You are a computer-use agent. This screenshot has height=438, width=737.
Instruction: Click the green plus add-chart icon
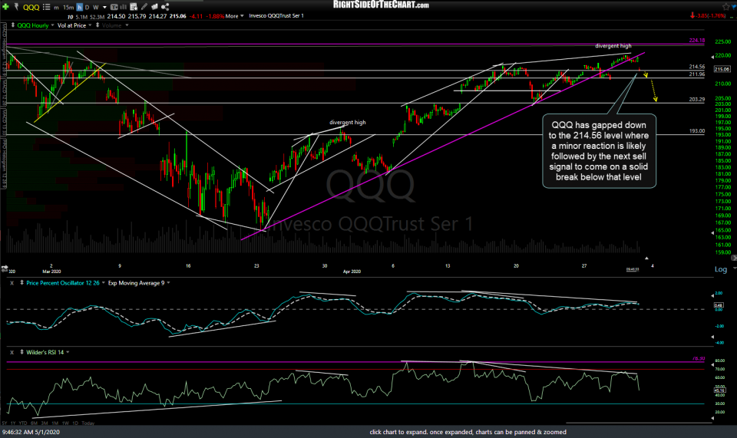click(x=5, y=7)
